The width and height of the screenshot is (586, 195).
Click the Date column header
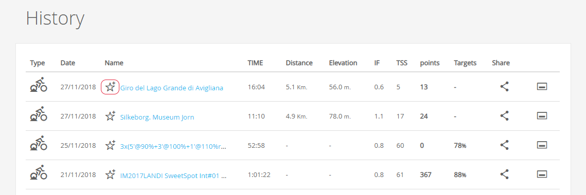pyautogui.click(x=67, y=63)
